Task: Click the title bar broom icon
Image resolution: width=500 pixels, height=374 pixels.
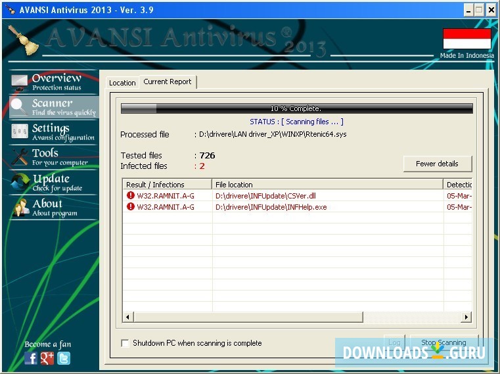Action: click(11, 10)
